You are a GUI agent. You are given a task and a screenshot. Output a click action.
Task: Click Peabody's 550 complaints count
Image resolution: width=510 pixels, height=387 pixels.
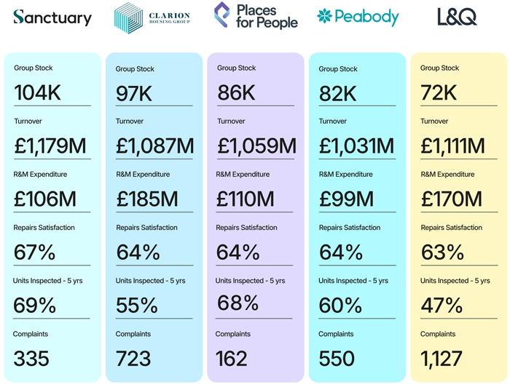coord(337,358)
